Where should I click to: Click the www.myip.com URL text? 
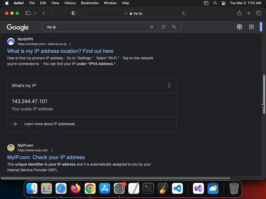[x=33, y=150]
